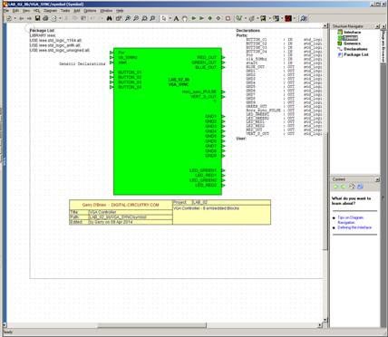Screen dimensions: 388x337
Task: Select the arrow pointer tool
Action: point(164,18)
